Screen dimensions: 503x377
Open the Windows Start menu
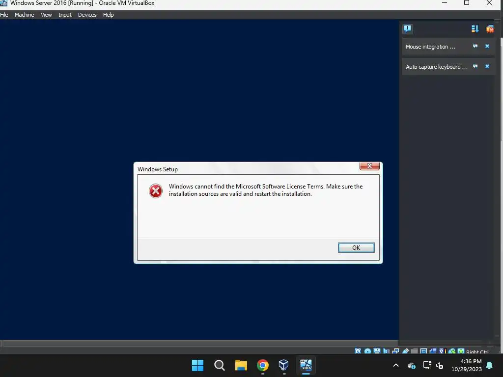(197, 365)
